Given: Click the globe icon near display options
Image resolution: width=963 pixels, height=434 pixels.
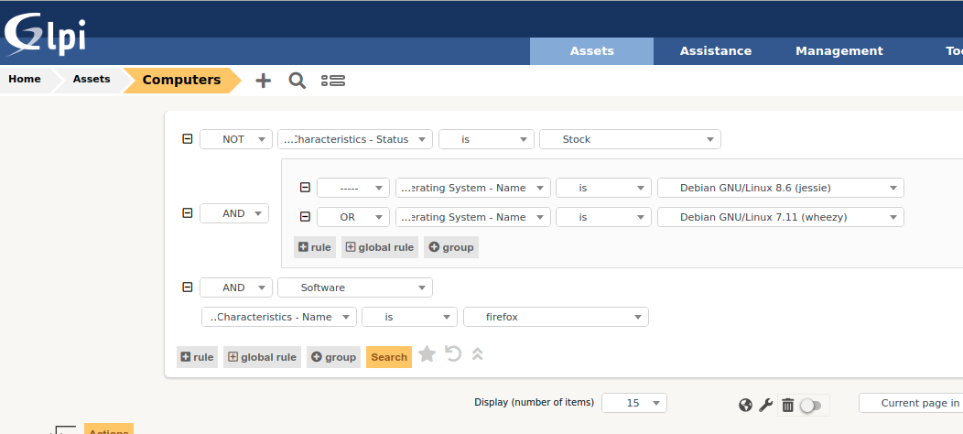Looking at the screenshot, I should pyautogui.click(x=745, y=405).
